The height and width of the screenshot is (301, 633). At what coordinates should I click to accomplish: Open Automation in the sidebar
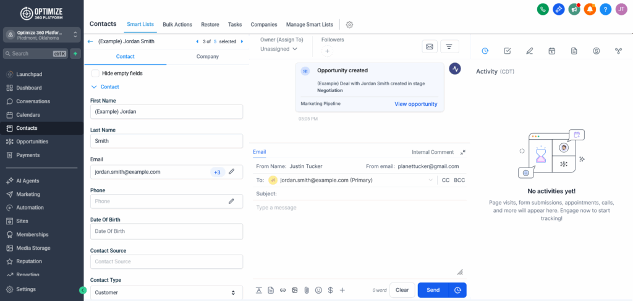click(30, 208)
